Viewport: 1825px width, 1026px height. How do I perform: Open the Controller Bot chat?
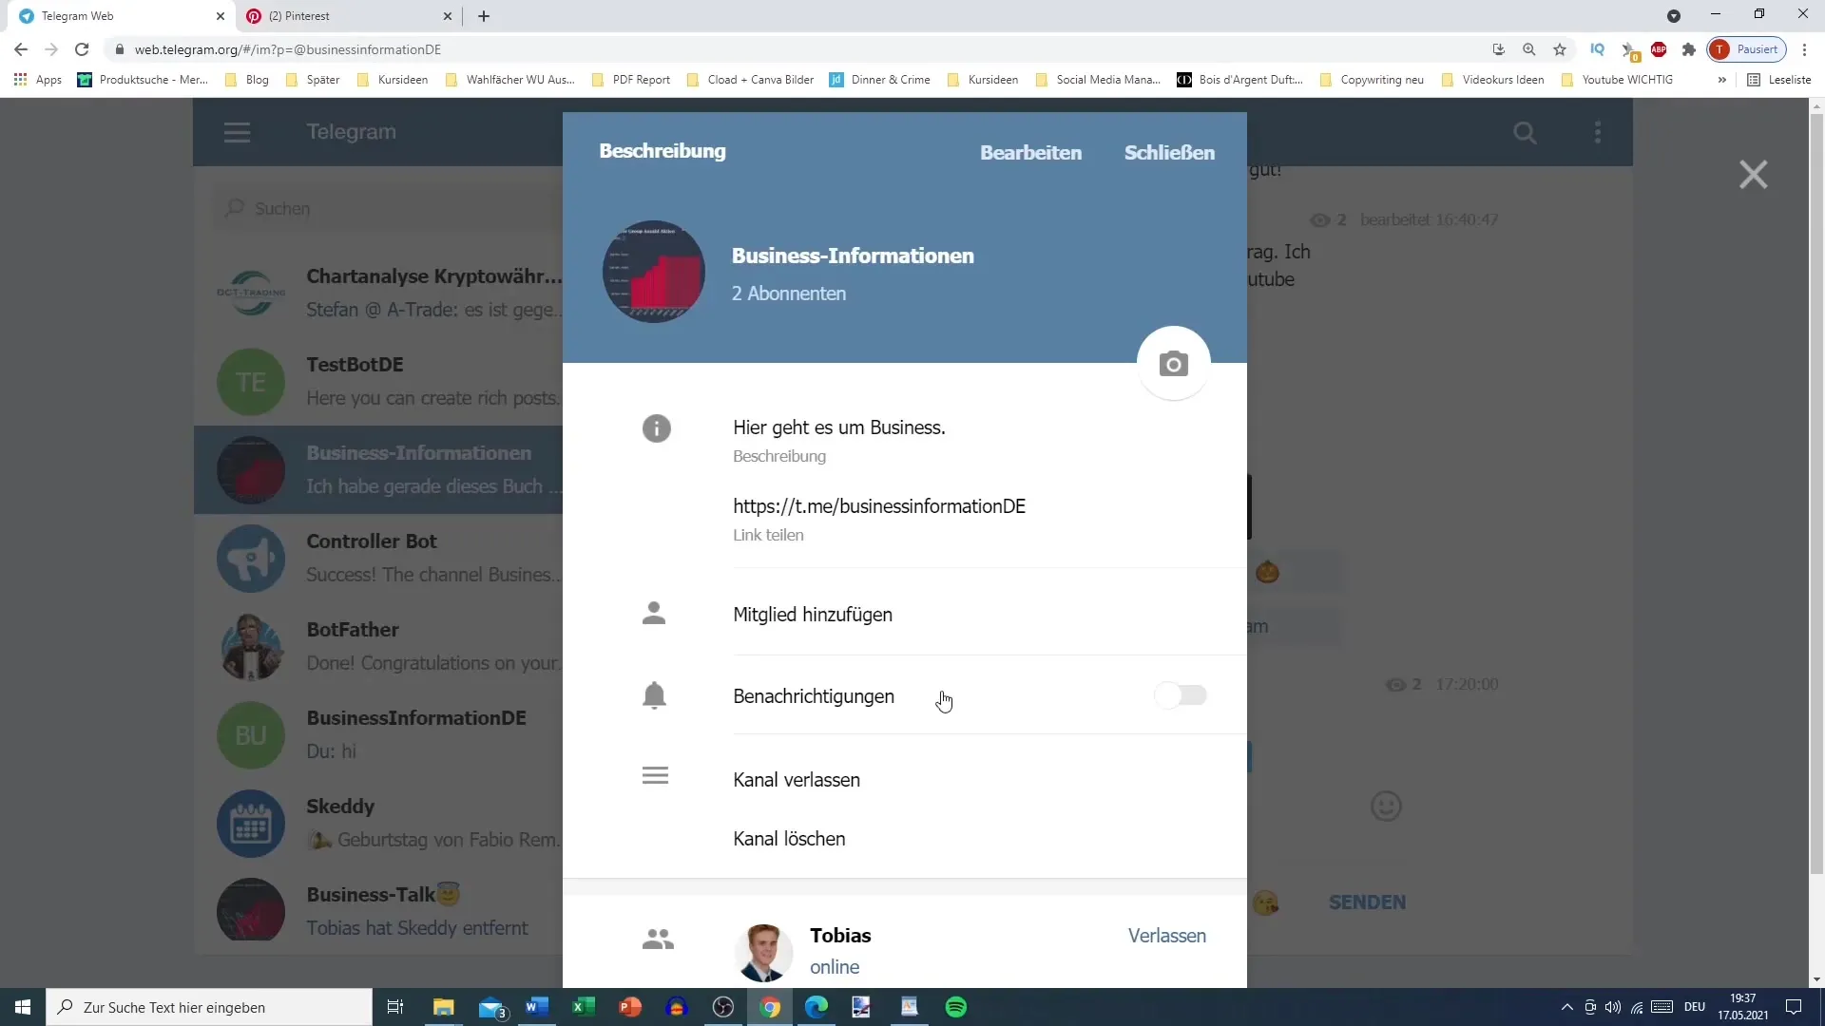click(378, 558)
